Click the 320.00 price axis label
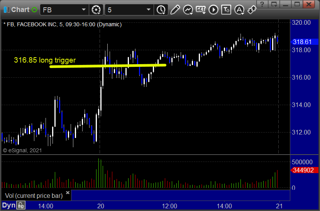 coord(301,22)
